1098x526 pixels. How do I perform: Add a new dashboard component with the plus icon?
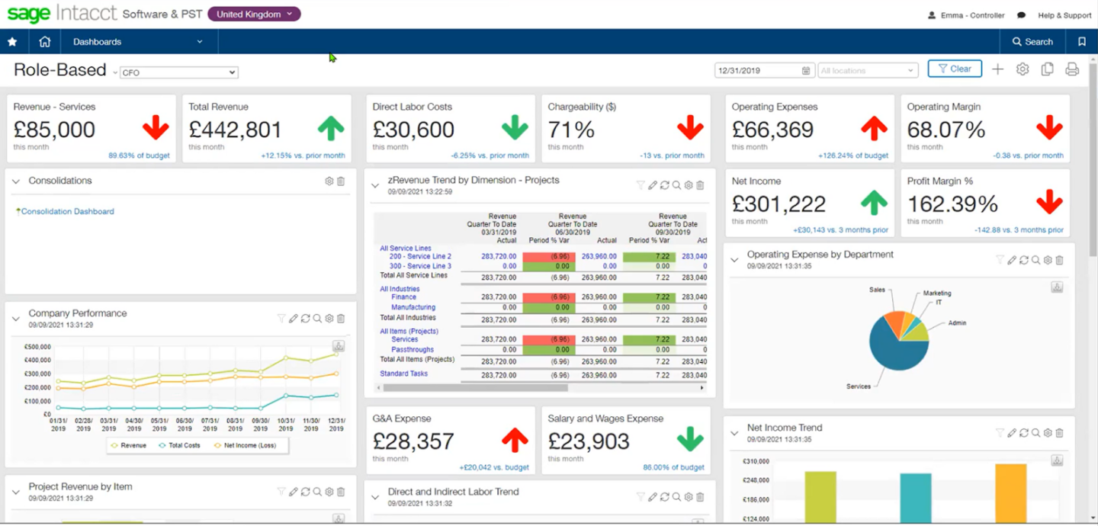[x=997, y=69]
